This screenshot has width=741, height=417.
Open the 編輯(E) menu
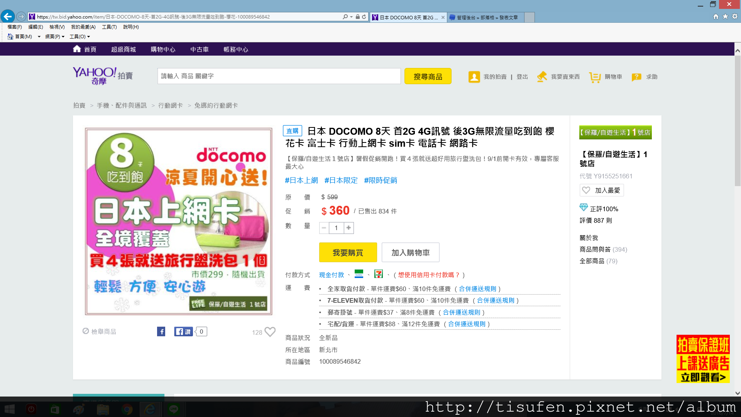click(36, 27)
